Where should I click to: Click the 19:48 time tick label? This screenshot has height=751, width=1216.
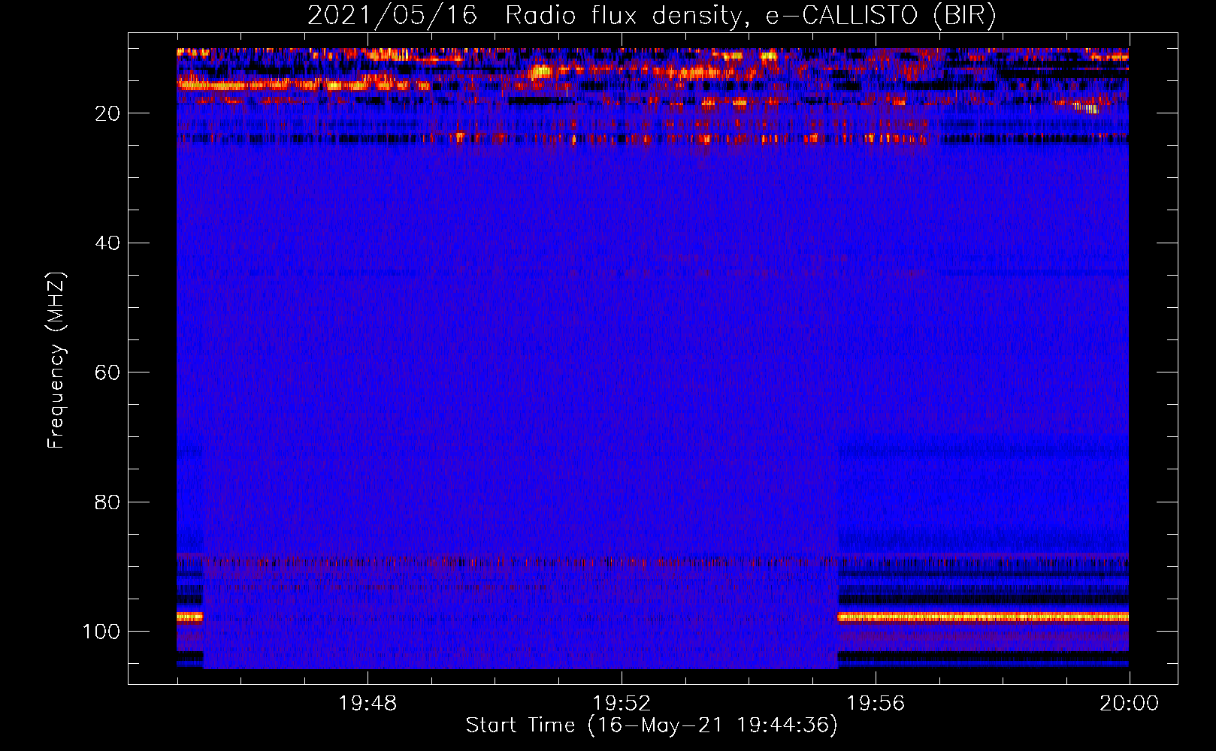pyautogui.click(x=368, y=704)
